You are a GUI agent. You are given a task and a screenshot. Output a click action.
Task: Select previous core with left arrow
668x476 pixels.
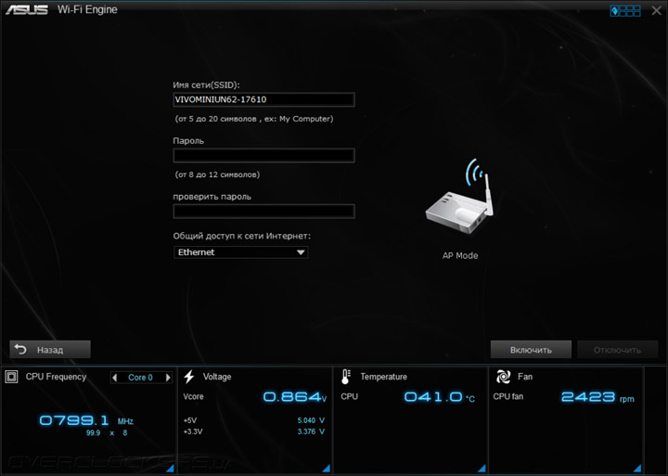[x=115, y=377]
